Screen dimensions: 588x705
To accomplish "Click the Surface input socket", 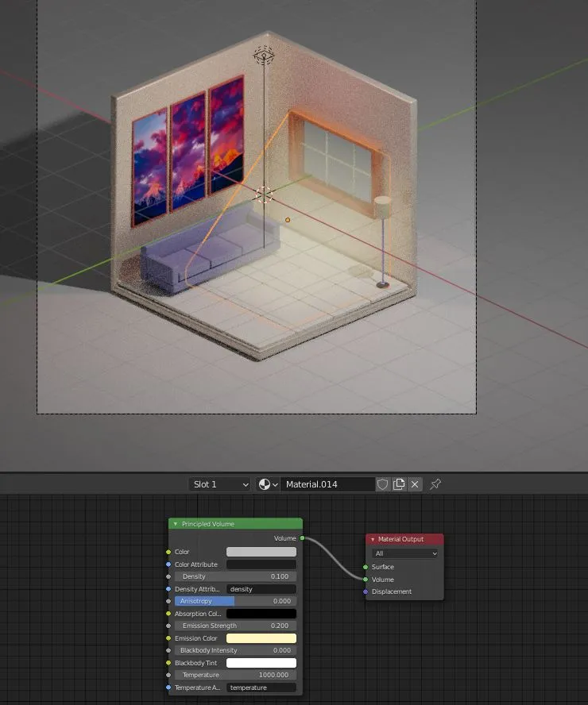I will tap(366, 567).
